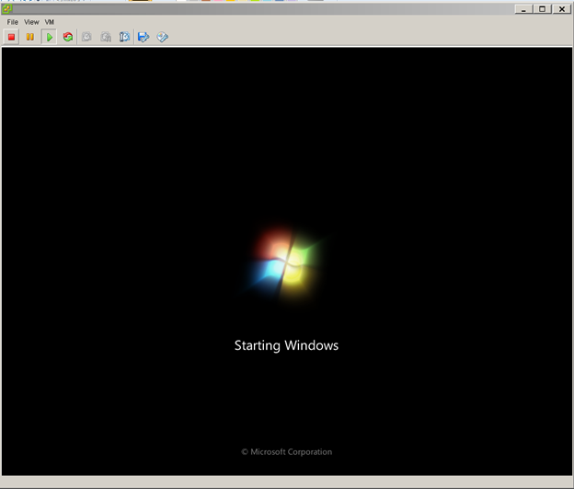Click inside the VM console display

click(x=287, y=262)
